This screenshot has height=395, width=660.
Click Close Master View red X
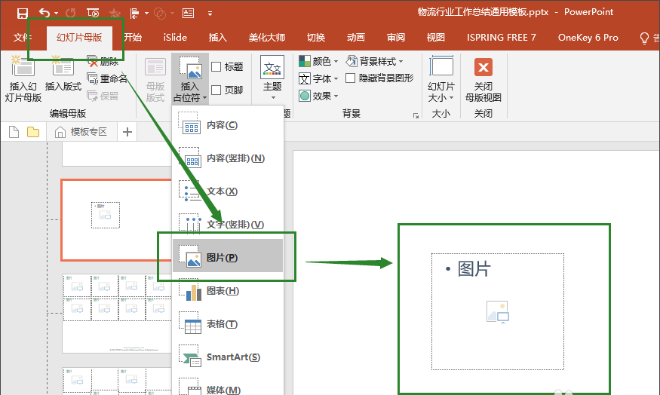(483, 68)
